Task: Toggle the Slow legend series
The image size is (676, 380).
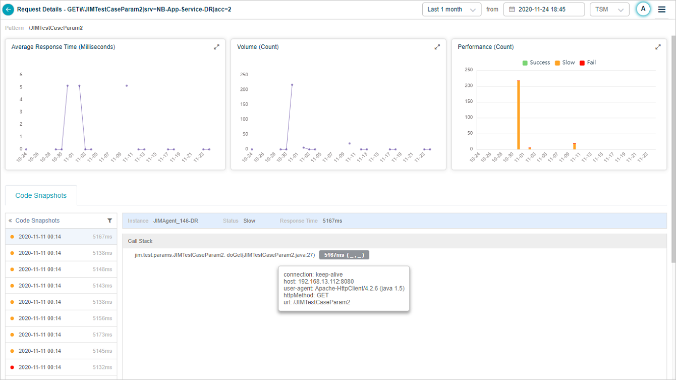Action: pos(565,63)
